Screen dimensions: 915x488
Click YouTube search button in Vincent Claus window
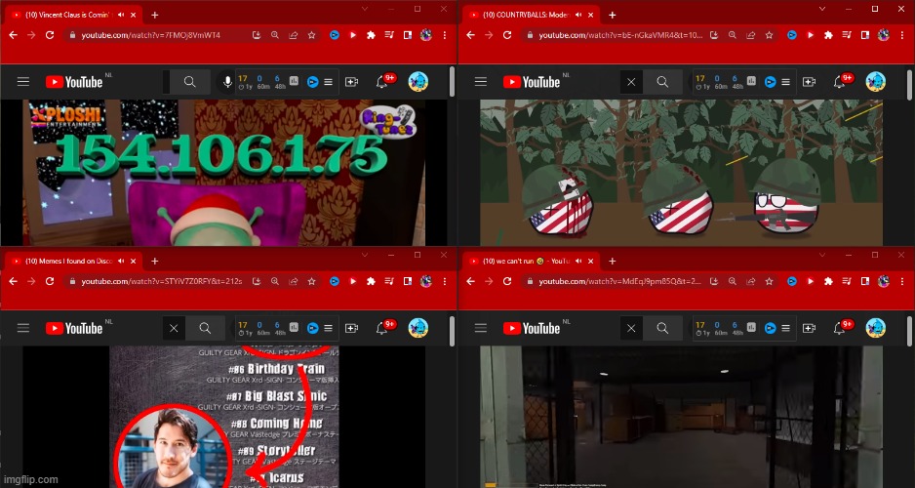pos(189,82)
